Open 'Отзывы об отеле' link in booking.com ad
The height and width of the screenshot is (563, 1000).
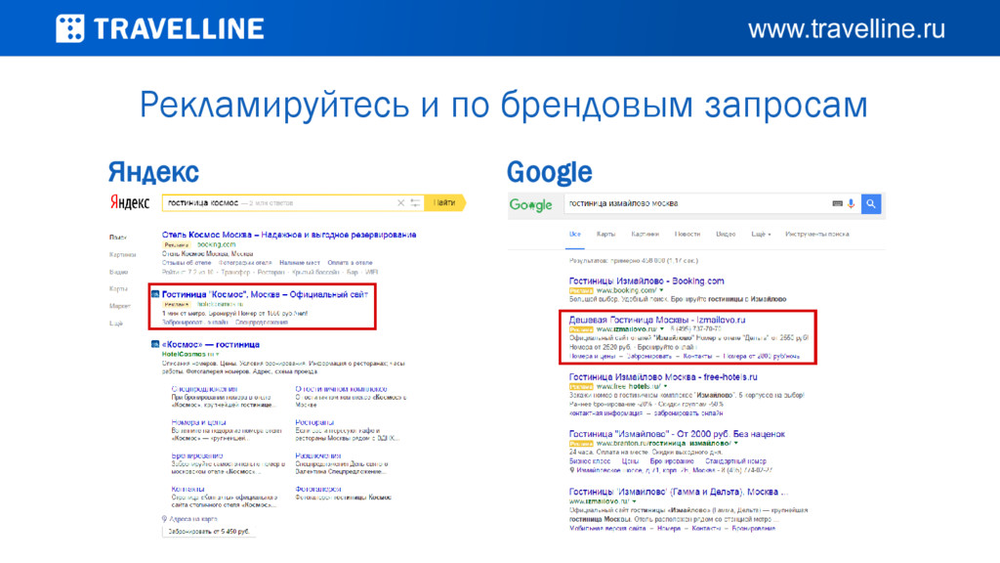pos(187,262)
